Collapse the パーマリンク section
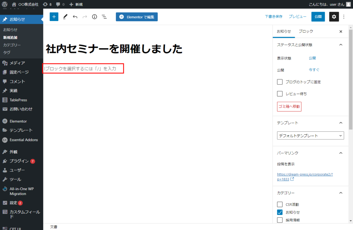Screen dimensions: 353x230 [341, 153]
